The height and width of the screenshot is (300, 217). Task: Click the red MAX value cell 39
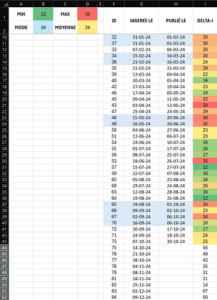88,14
